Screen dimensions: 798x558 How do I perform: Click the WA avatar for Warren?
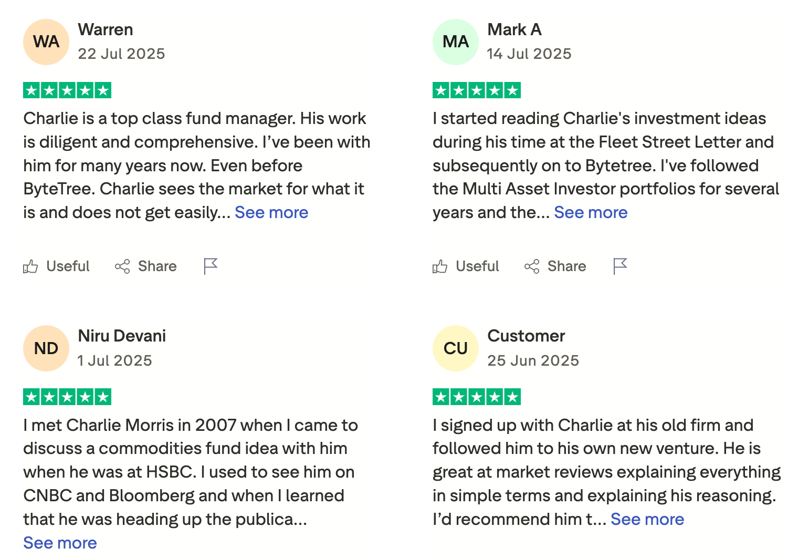coord(46,42)
